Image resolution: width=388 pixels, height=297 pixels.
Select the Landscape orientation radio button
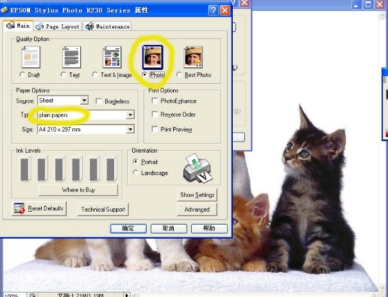(135, 173)
